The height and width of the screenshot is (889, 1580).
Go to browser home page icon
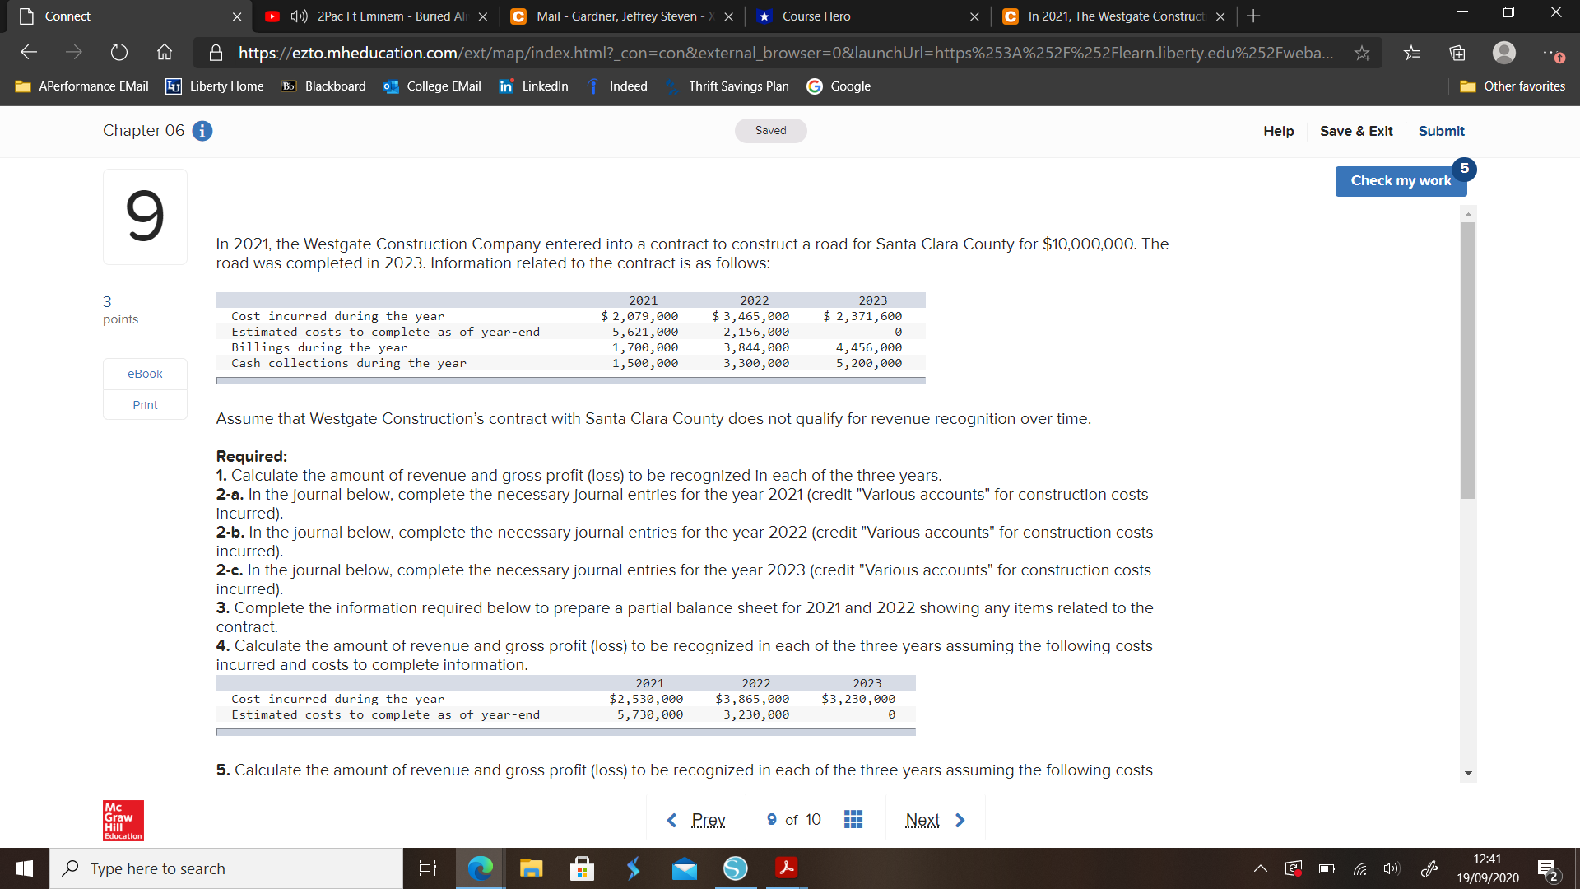pyautogui.click(x=165, y=53)
